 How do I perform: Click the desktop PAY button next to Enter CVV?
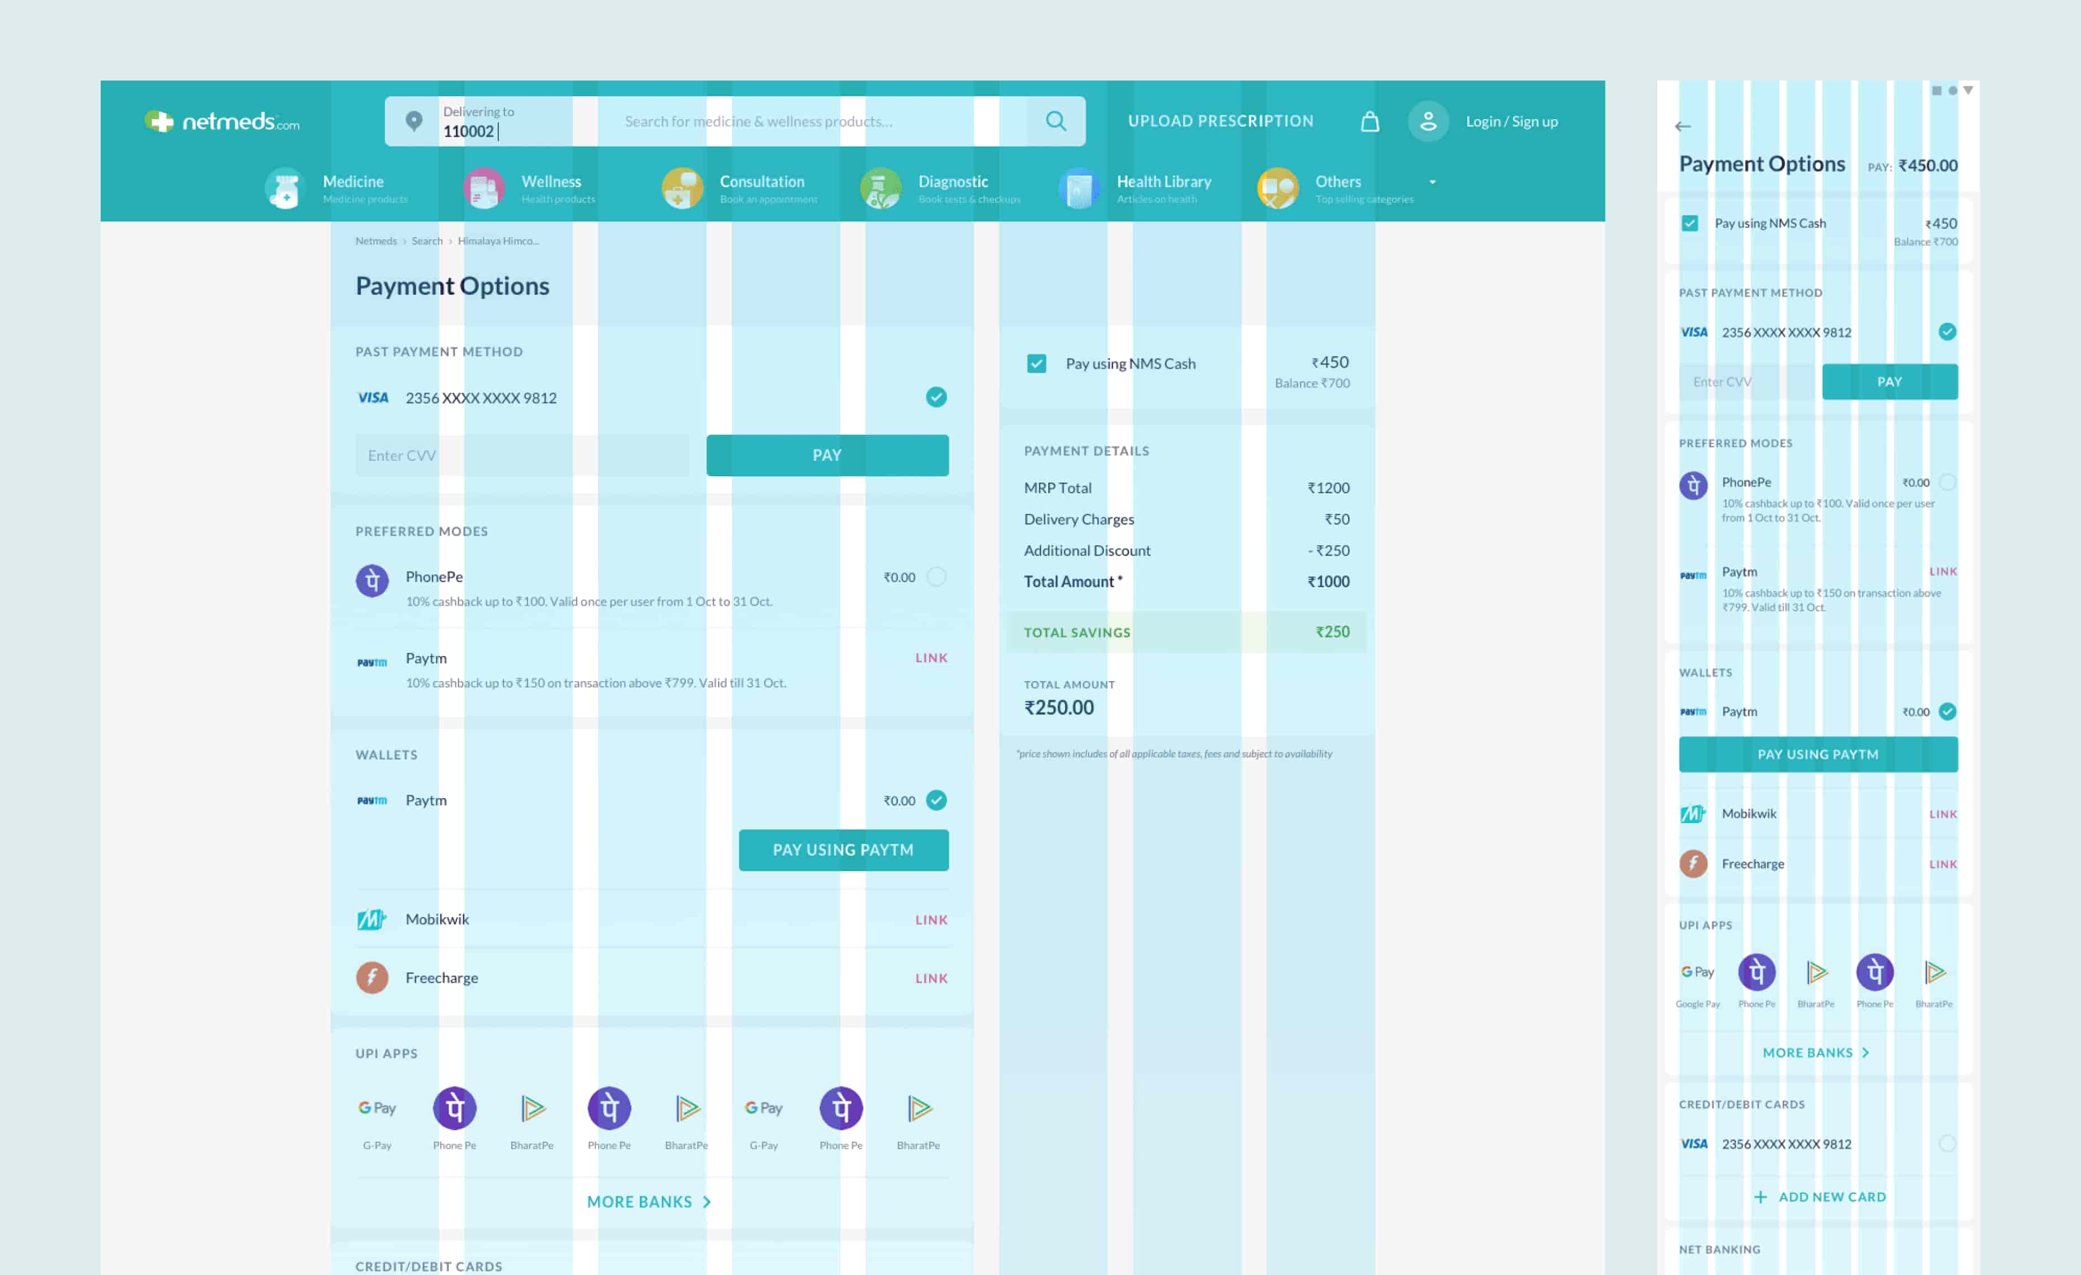click(827, 455)
